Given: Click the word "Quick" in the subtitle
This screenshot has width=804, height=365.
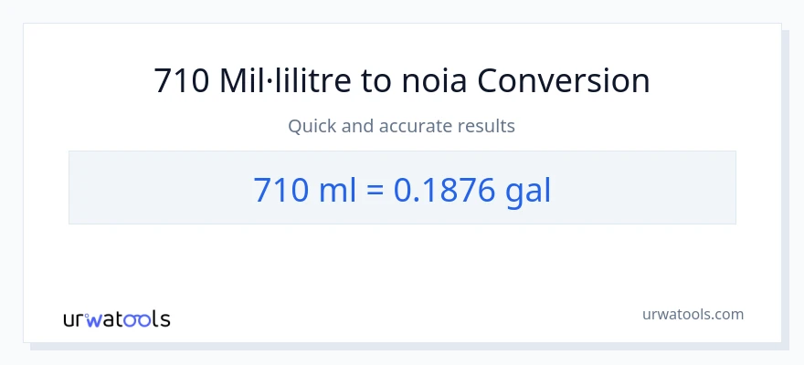Looking at the screenshot, I should (x=311, y=126).
